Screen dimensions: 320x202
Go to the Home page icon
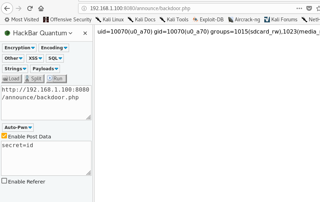click(41, 8)
